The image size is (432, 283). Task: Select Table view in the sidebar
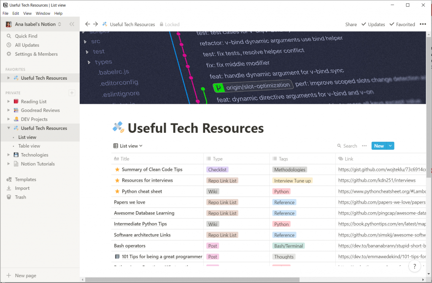point(29,146)
